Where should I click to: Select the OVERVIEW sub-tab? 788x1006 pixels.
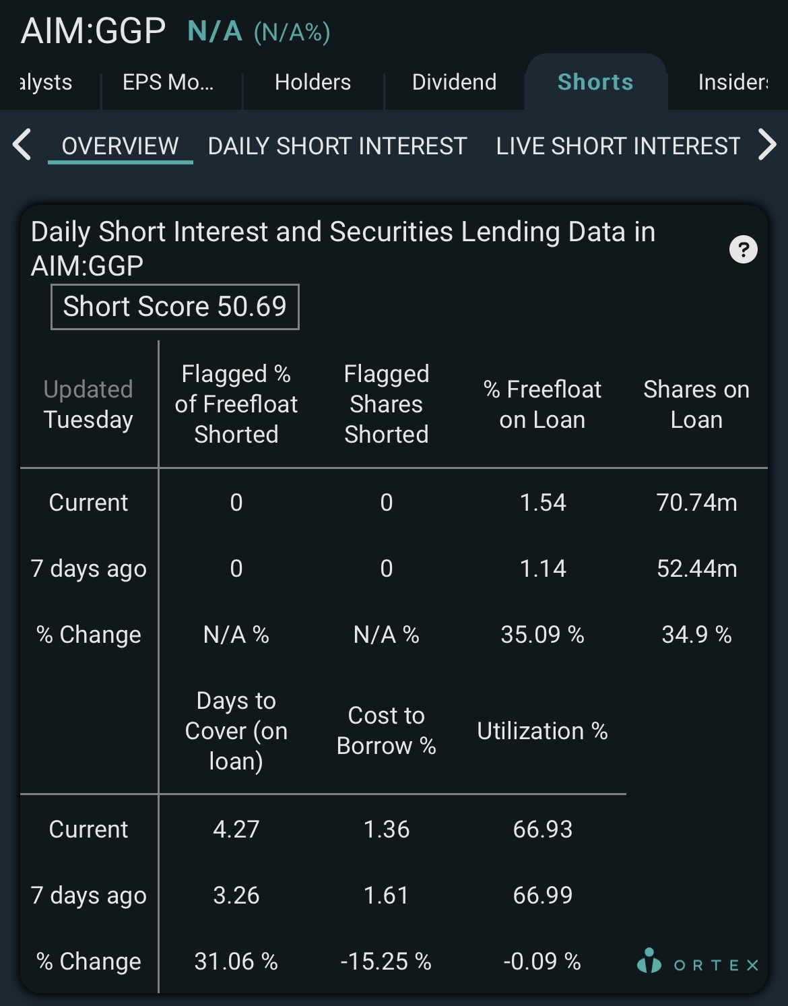point(121,146)
